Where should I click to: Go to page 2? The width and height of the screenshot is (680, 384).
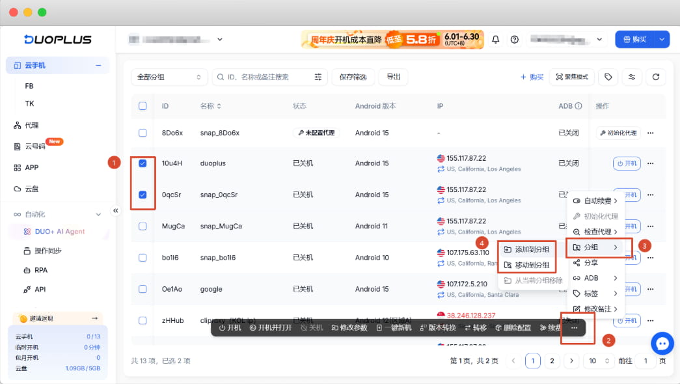[552, 361]
